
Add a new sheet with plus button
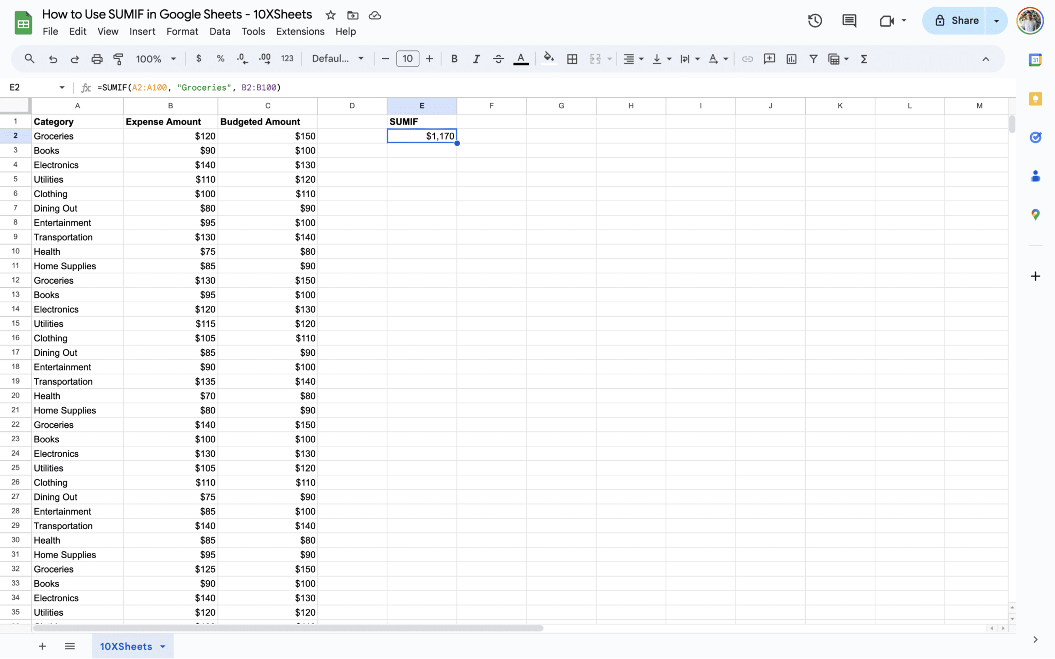(42, 646)
